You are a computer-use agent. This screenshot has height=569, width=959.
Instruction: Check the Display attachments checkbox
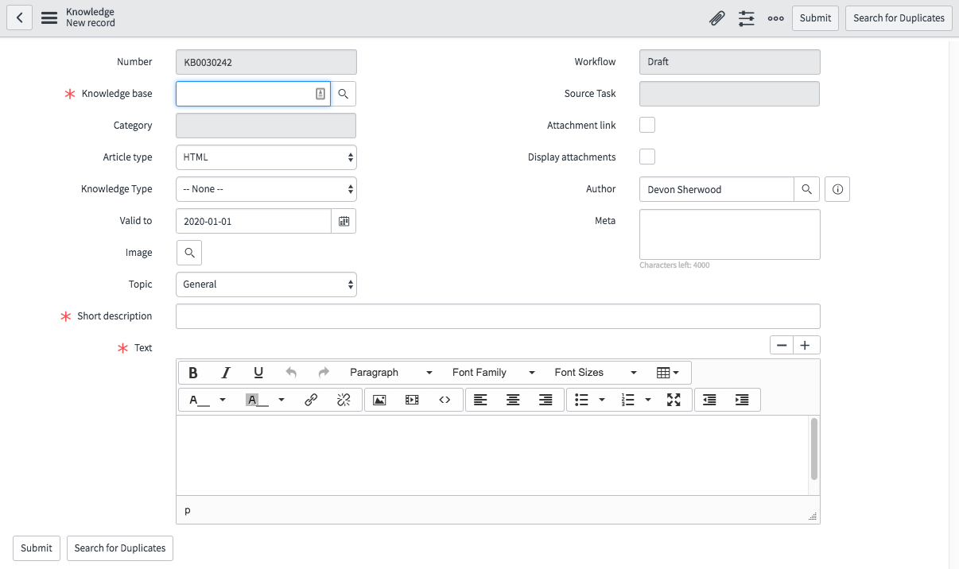tap(647, 157)
